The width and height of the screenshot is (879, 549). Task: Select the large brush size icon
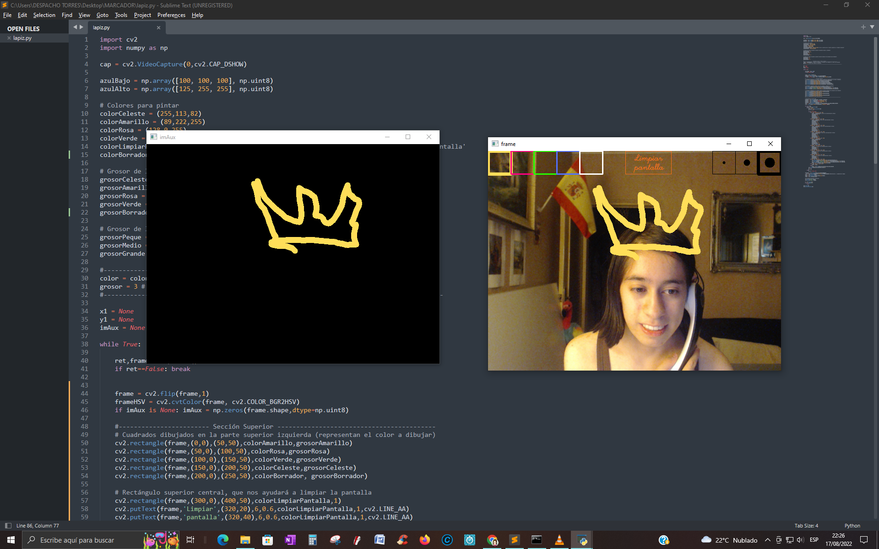(770, 163)
